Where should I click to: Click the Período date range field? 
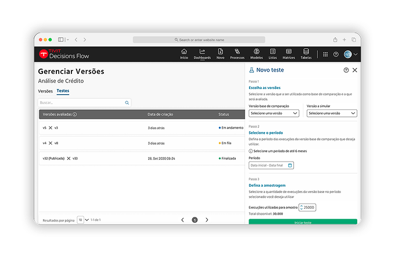pyautogui.click(x=271, y=165)
